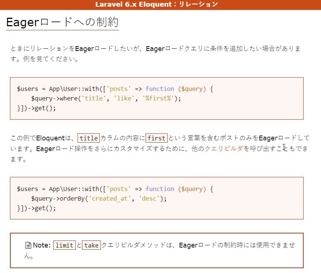Click '%first%' string in first code block
This screenshot has height=273, width=321.
coord(158,98)
